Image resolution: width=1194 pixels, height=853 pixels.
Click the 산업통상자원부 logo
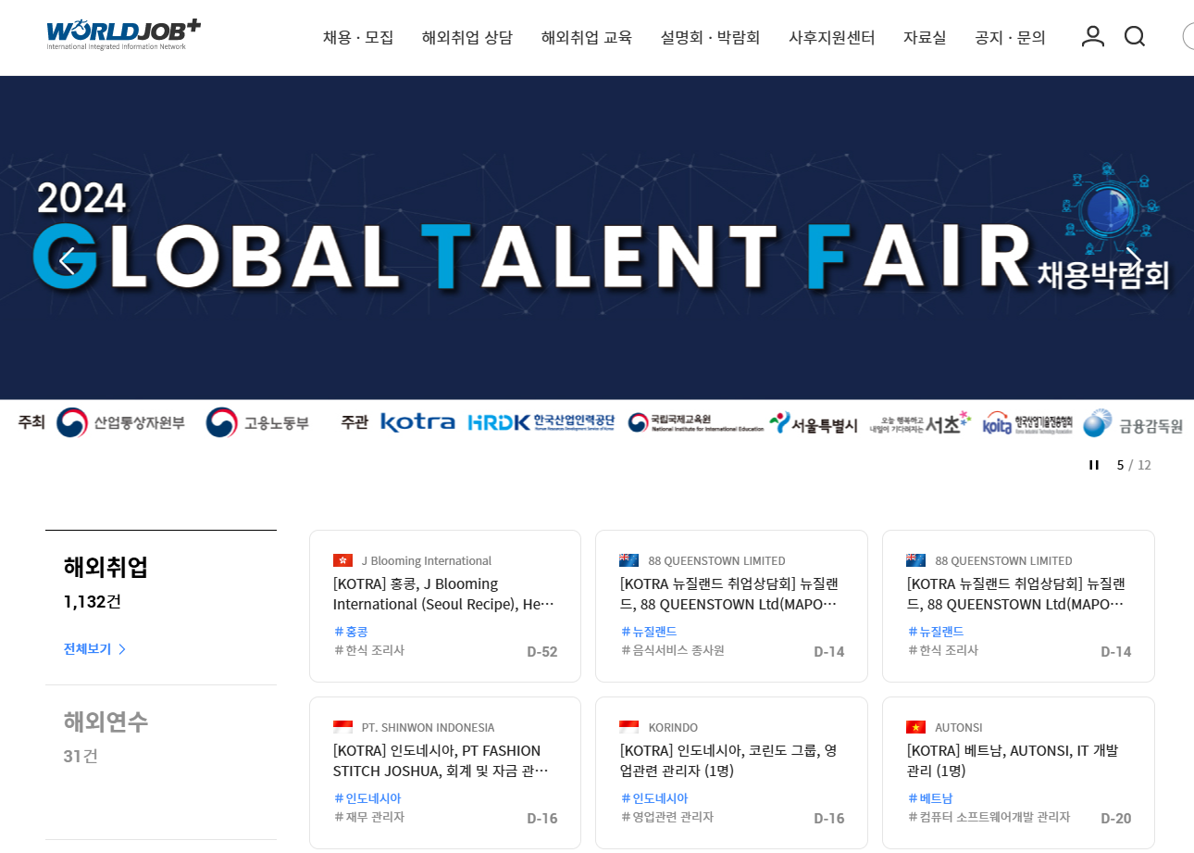(120, 423)
